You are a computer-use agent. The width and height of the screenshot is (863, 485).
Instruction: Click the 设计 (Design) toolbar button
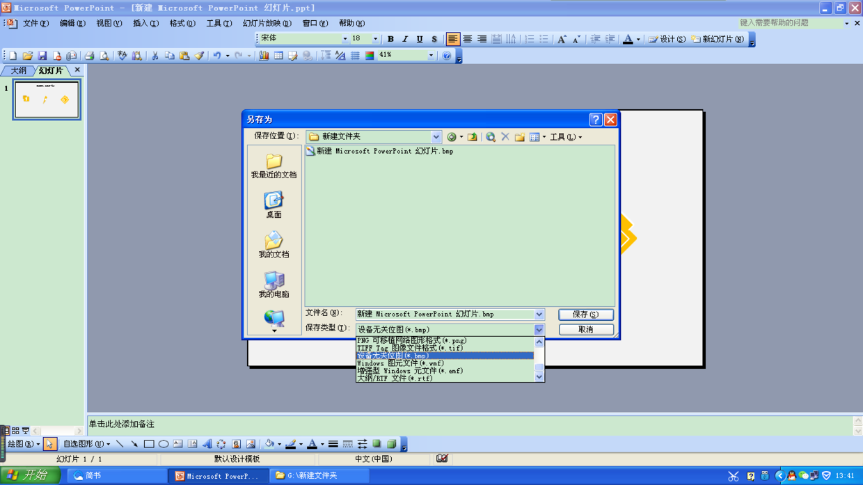coord(667,40)
